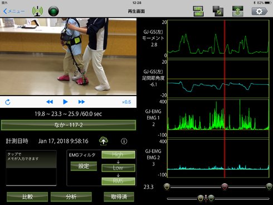Tap the green record indicator button

click(53, 11)
